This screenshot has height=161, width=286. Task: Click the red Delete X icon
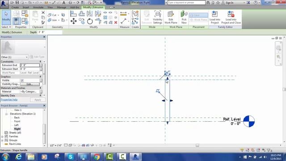(x=116, y=22)
